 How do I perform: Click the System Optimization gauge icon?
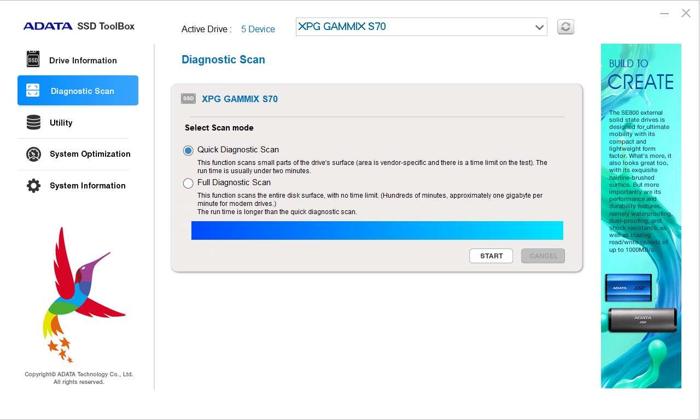[33, 154]
